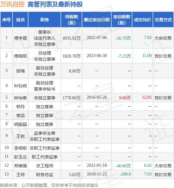Click the red change value 9.00万
174x188 pixels.
click(x=125, y=98)
